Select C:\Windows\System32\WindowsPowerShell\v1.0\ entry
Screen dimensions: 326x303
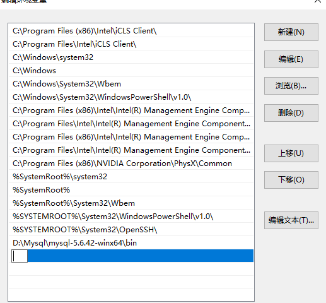coord(131,97)
